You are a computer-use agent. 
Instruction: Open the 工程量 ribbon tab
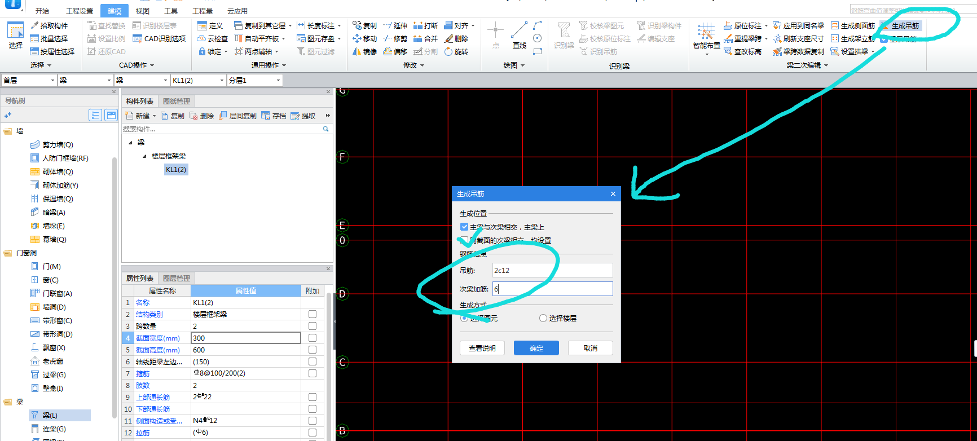click(x=203, y=11)
